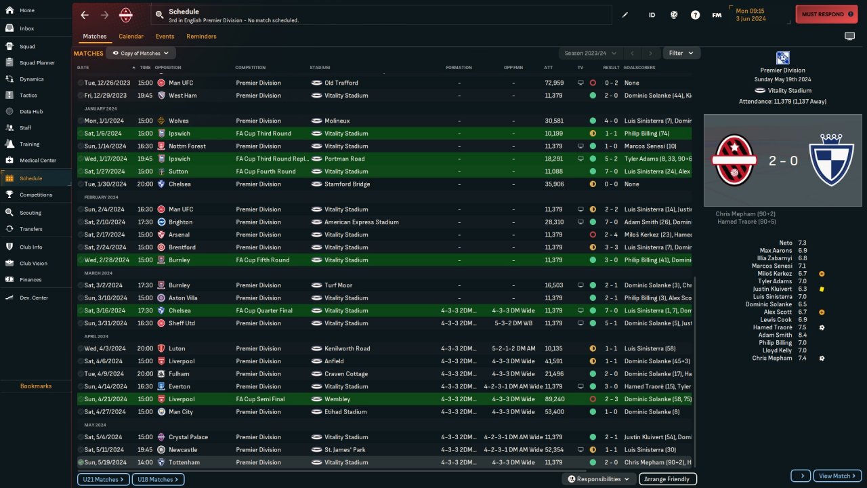Open U18 Matches
The height and width of the screenshot is (488, 867).
[x=158, y=479]
